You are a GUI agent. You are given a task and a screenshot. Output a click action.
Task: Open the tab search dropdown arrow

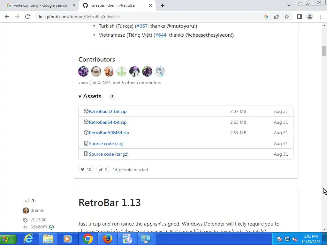pos(289,5)
